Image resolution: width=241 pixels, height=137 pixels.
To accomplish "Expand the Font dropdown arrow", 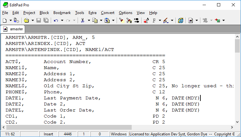I will click(159, 20).
